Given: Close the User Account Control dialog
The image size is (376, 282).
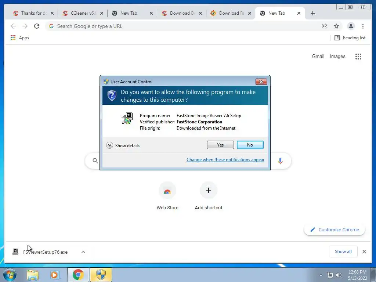Looking at the screenshot, I should [261, 82].
